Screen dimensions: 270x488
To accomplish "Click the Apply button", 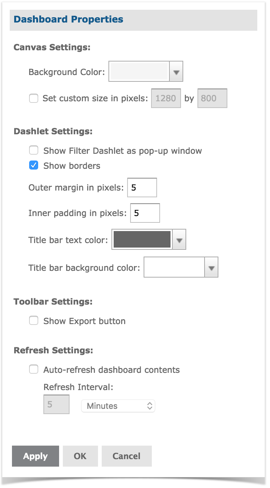I will [x=36, y=456].
